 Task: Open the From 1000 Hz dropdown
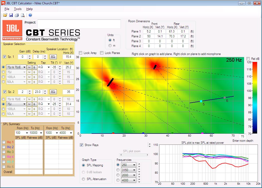click(52, 133)
